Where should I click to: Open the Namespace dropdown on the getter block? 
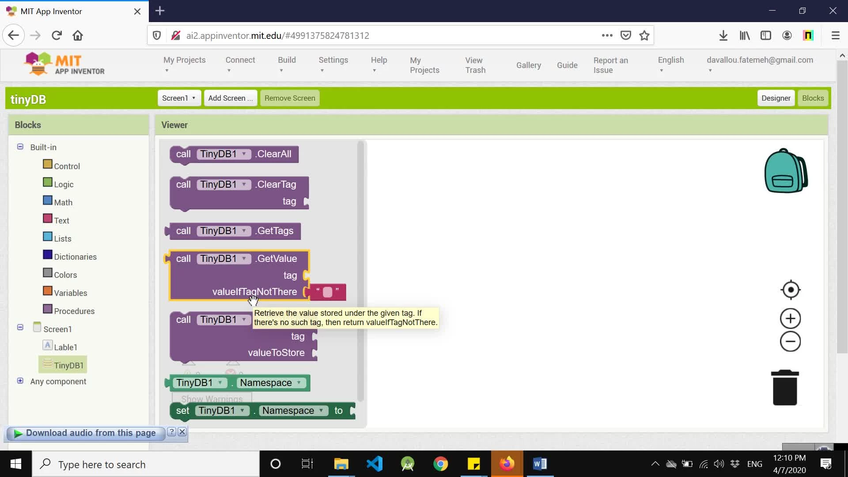(x=271, y=383)
